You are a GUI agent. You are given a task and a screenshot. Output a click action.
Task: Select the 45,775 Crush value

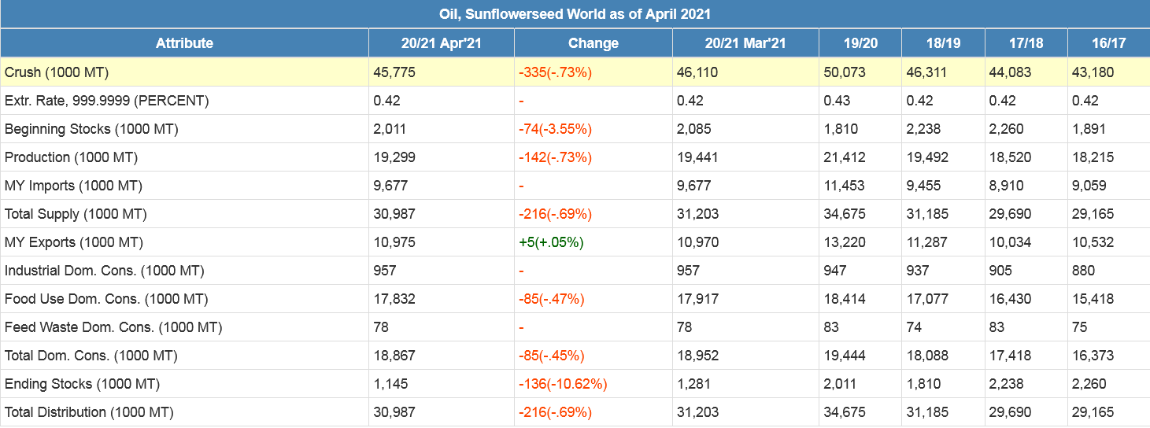[x=394, y=72]
